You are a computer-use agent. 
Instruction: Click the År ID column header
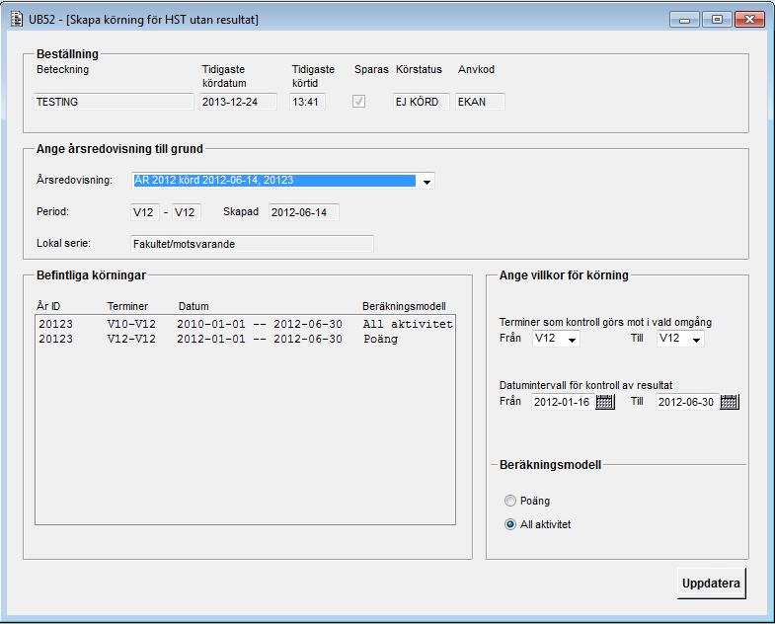pos(48,306)
